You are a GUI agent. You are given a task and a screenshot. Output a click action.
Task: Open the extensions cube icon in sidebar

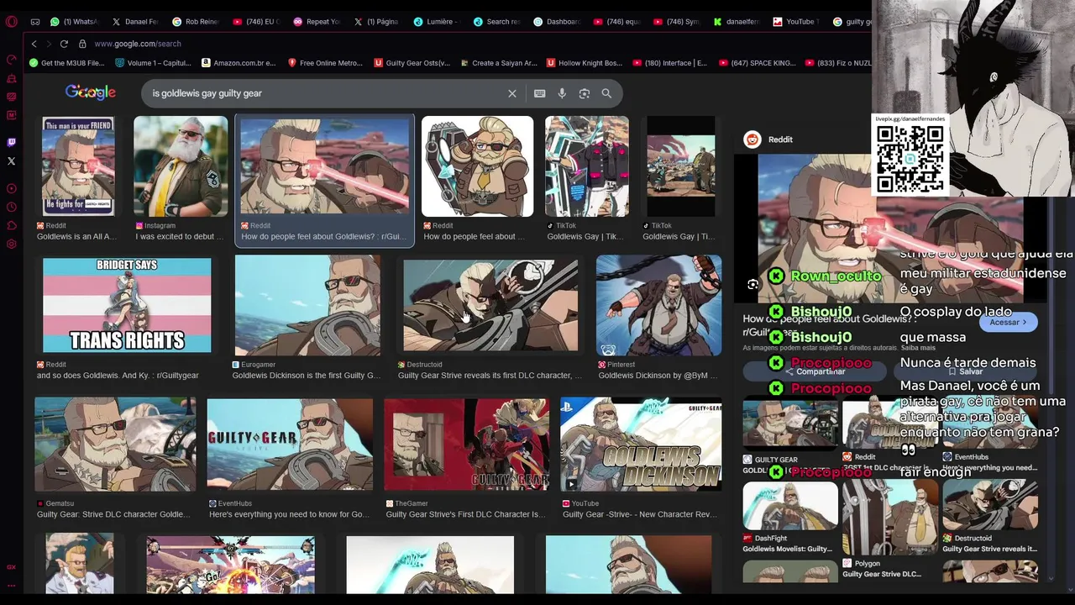pos(11,225)
